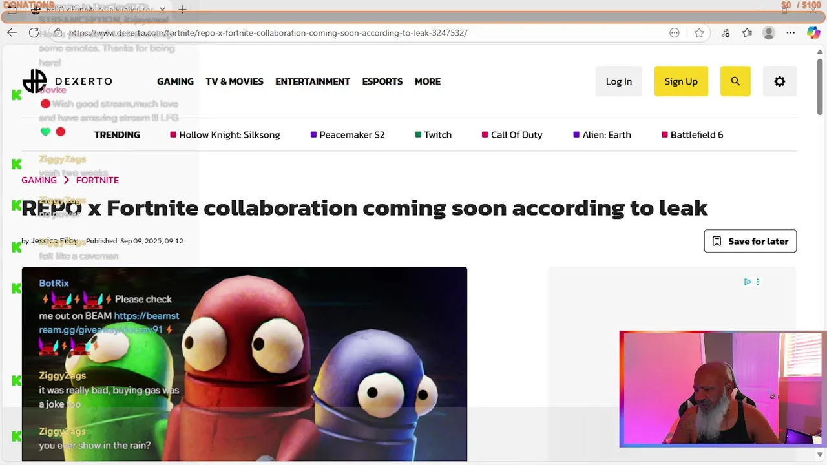The image size is (827, 465).
Task: Open trending Peacemaker S2 link
Action: (348, 134)
